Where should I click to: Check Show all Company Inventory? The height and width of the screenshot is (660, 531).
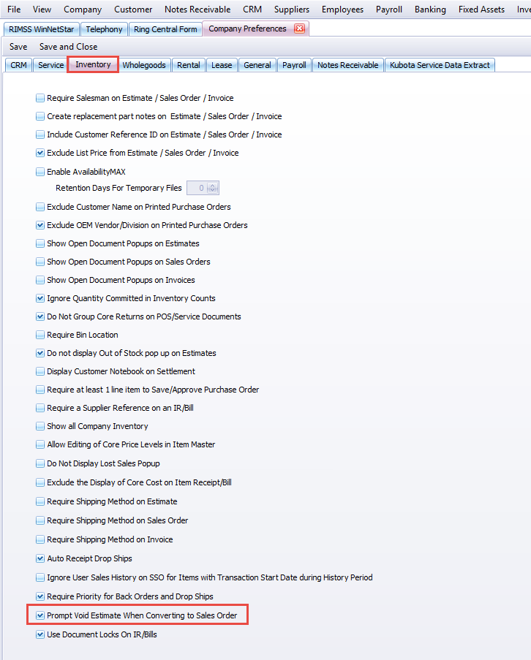point(40,426)
